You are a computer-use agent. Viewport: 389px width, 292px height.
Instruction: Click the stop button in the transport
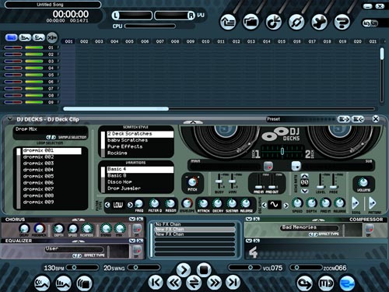[204, 270]
